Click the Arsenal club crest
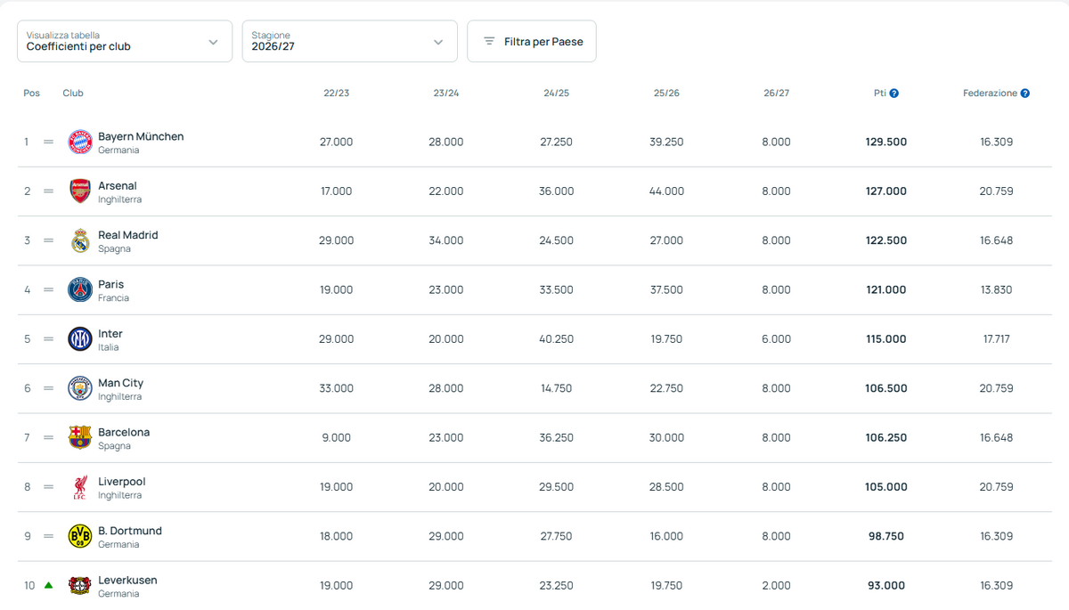This screenshot has width=1069, height=610. pyautogui.click(x=80, y=191)
